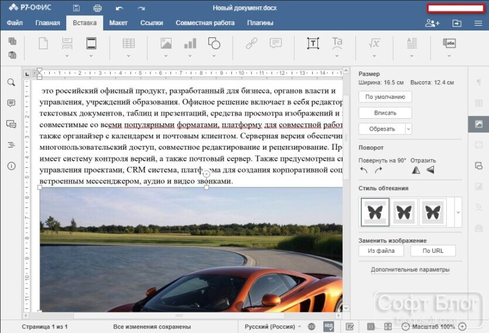This screenshot has width=489, height=333.
Task: Expand the chart dropdown arrow
Action: pyautogui.click(x=190, y=56)
